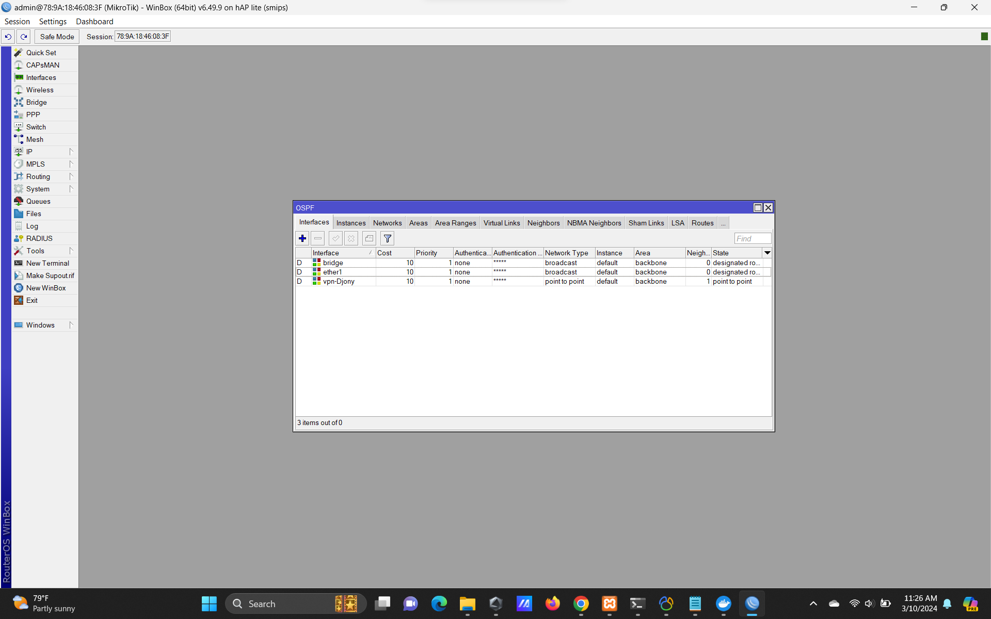This screenshot has height=619, width=991.
Task: Open Log viewer in sidebar
Action: (x=45, y=226)
